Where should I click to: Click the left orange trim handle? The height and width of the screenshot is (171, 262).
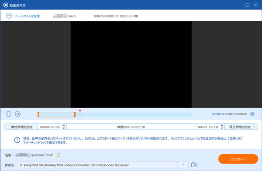pos(38,114)
